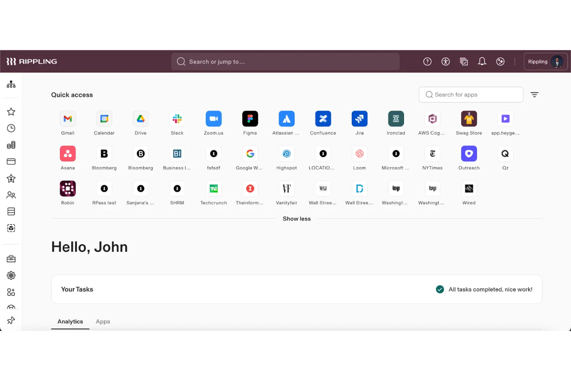Switch to the Apps tab

click(103, 322)
